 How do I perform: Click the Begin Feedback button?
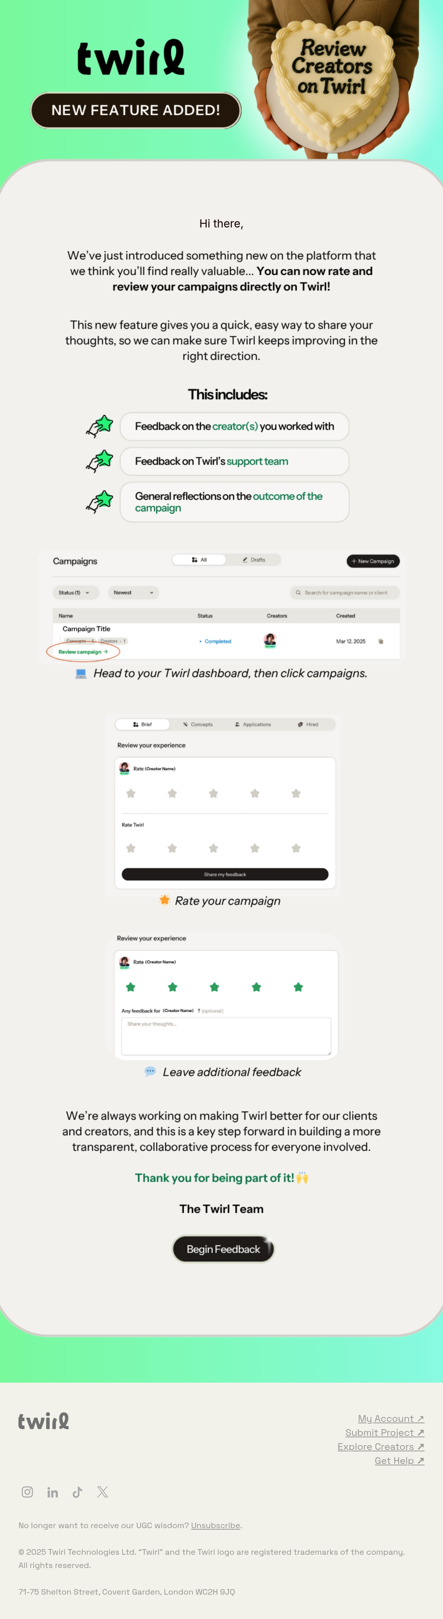pyautogui.click(x=223, y=1249)
